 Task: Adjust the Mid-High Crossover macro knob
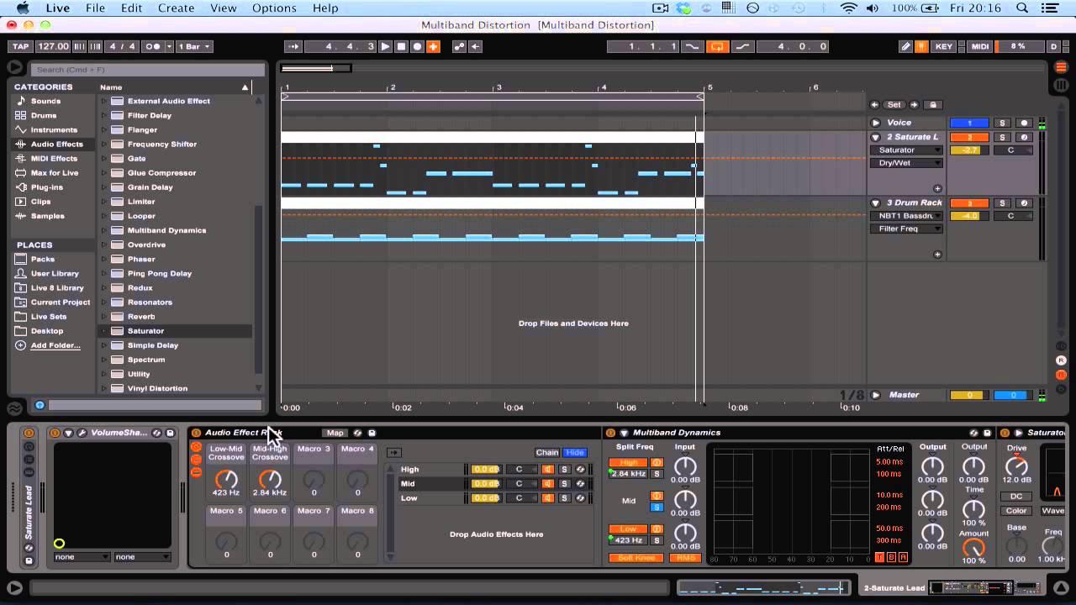pyautogui.click(x=270, y=480)
